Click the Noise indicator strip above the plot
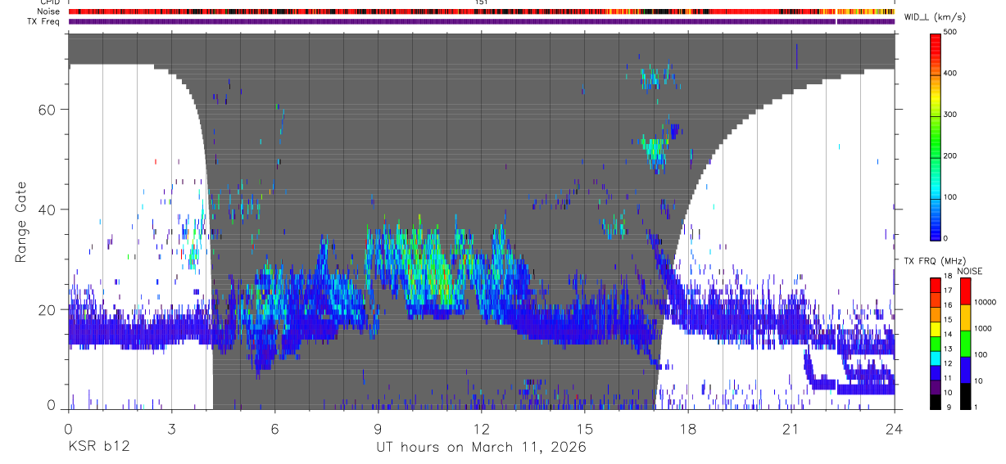This screenshot has height=464, width=1006. [x=481, y=12]
